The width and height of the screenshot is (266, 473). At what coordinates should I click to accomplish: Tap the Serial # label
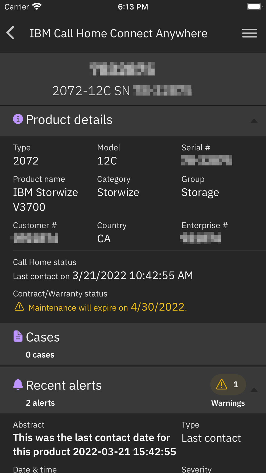pyautogui.click(x=196, y=147)
